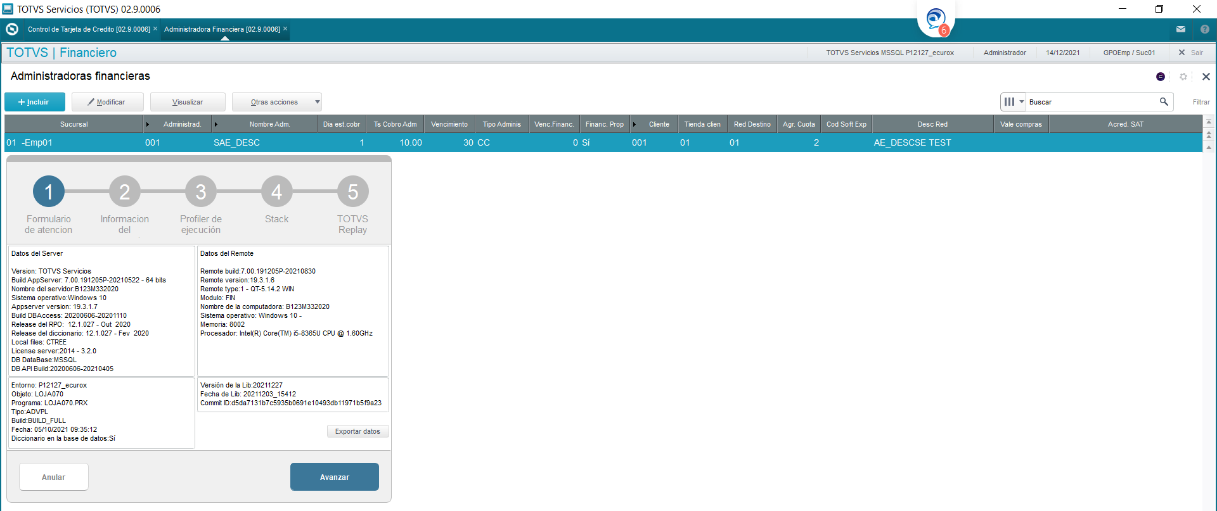1217x511 pixels.
Task: Click the search magnifier icon
Action: [x=1164, y=101]
